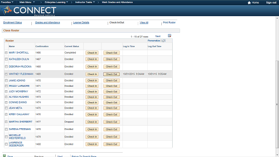Check Out MARTHA SHERBERT

click(x=112, y=122)
